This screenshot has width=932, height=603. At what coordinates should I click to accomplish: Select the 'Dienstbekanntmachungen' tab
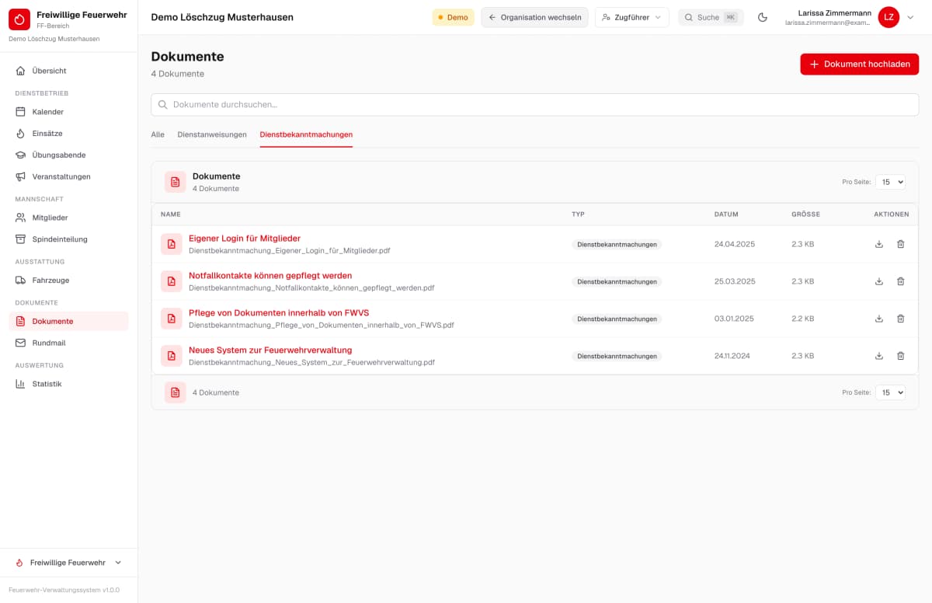click(x=306, y=134)
